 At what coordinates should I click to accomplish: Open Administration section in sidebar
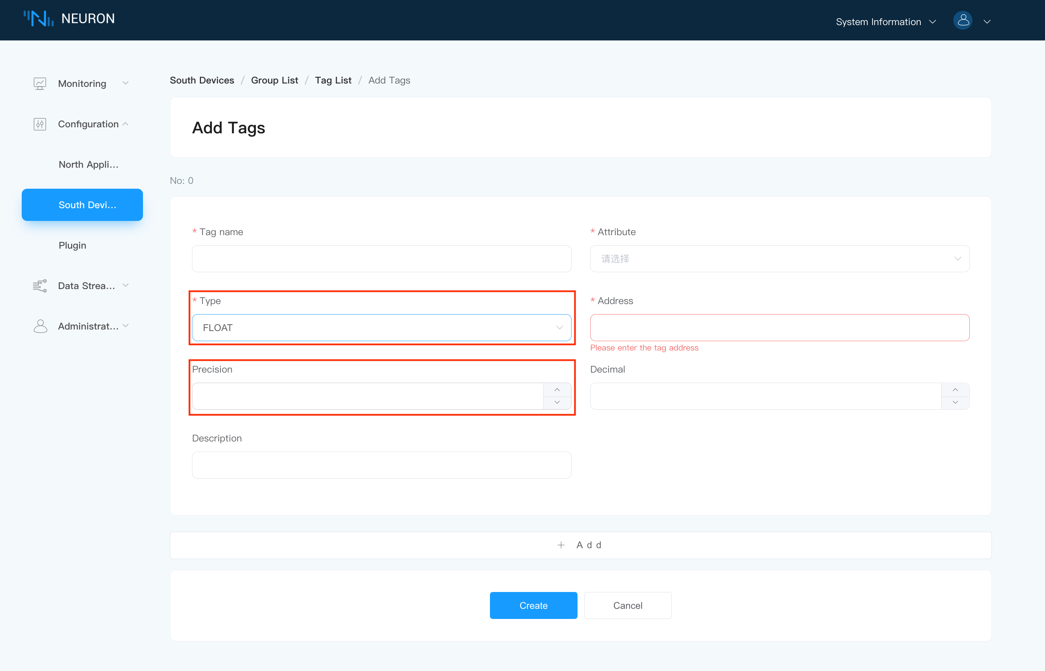tap(83, 326)
